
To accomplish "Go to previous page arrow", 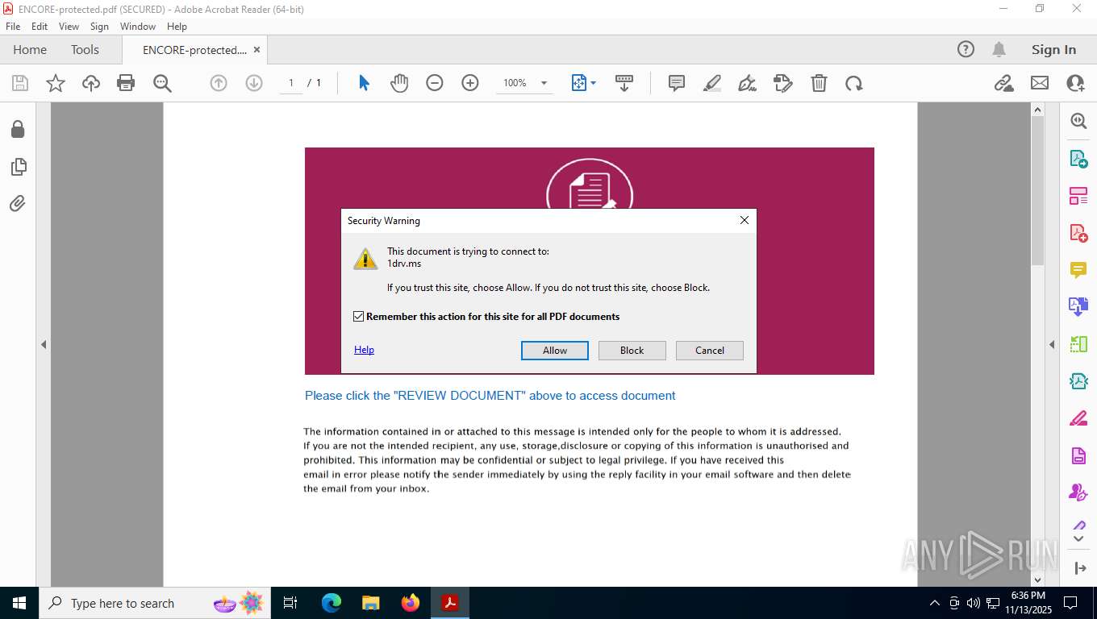I will (x=219, y=83).
